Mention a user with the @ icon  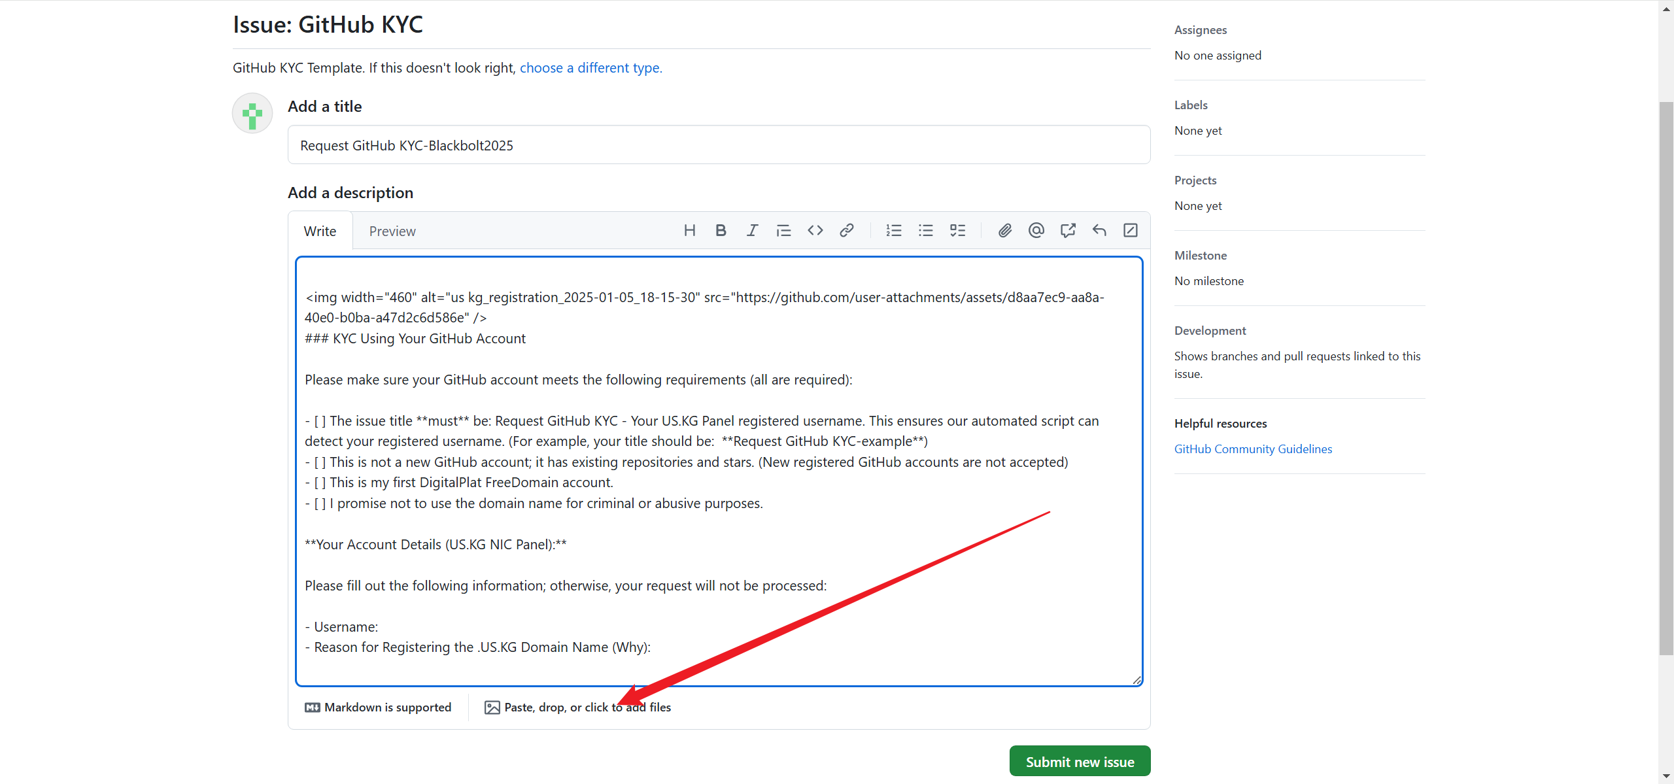pyautogui.click(x=1036, y=230)
